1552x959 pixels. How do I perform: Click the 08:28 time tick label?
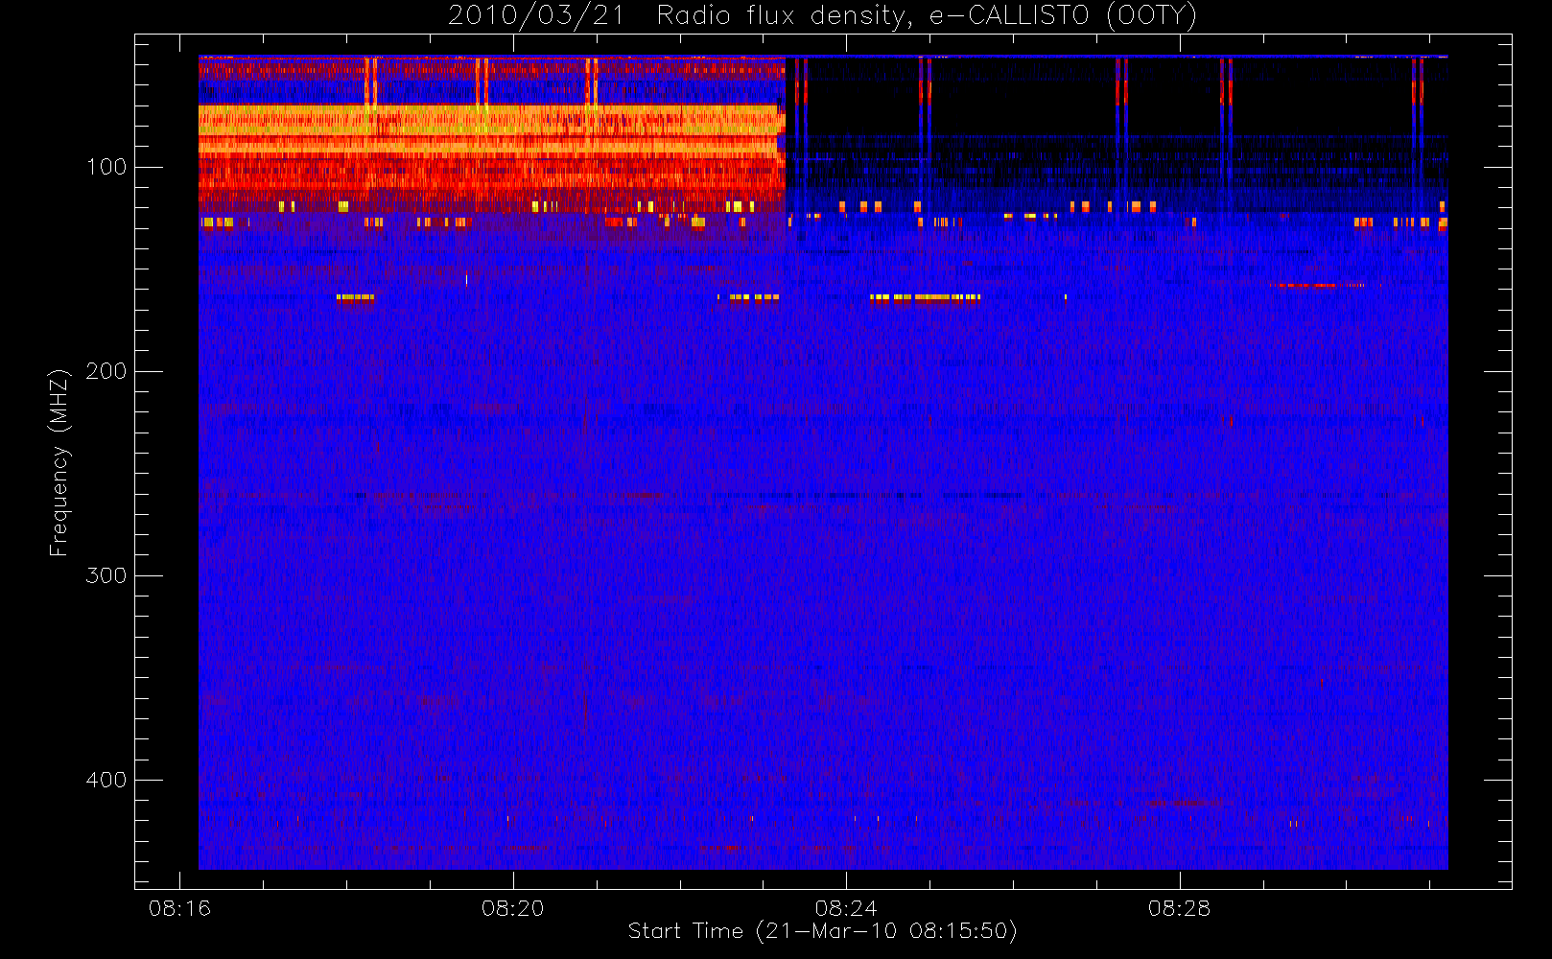[1180, 907]
